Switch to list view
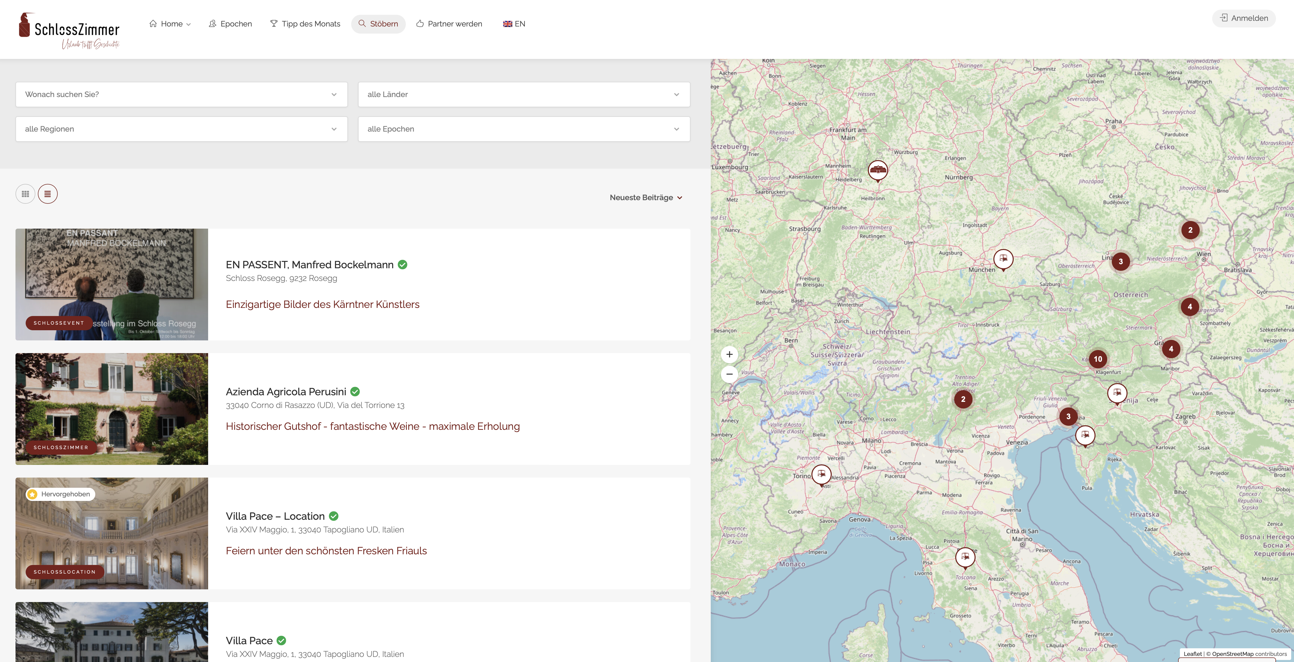 point(48,194)
